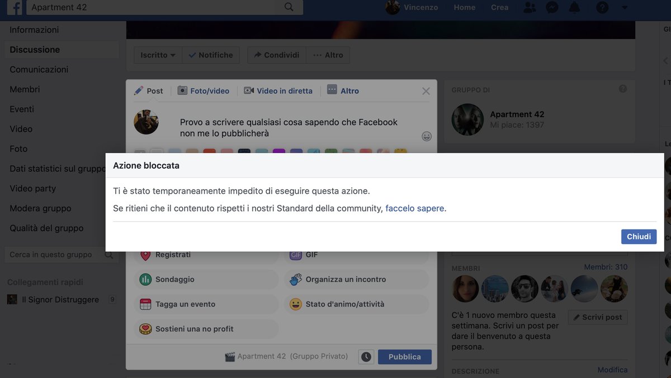Open the help question mark icon
The height and width of the screenshot is (378, 671).
tap(602, 7)
